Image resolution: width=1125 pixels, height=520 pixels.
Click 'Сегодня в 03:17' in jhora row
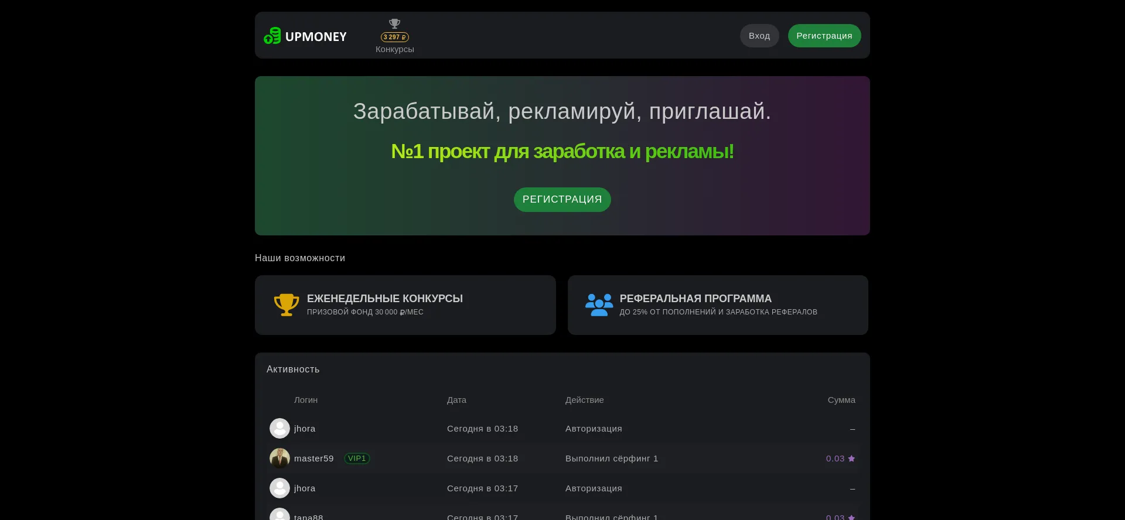click(483, 488)
